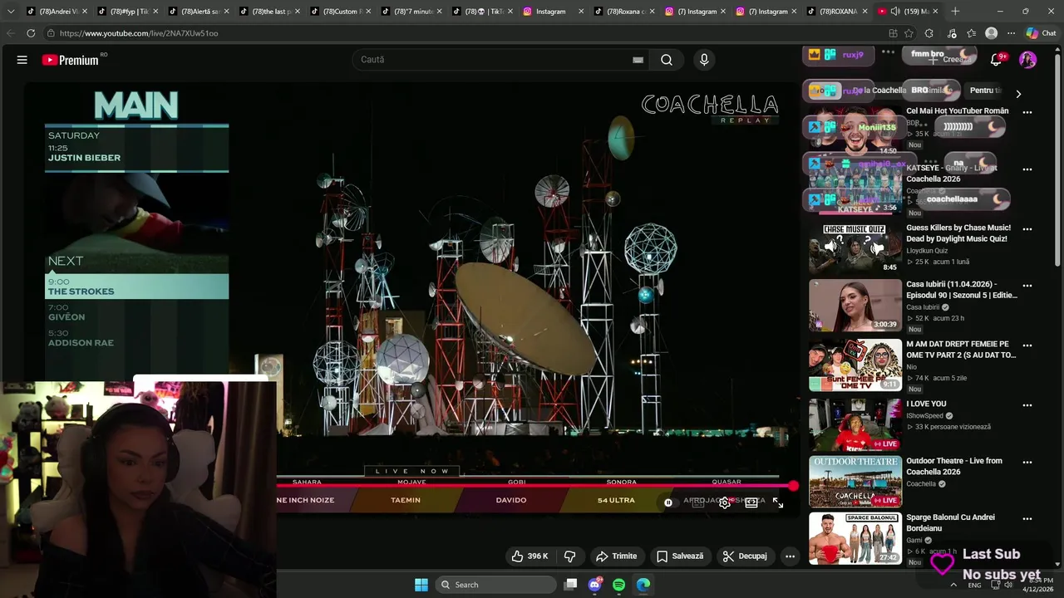Click the Decupaj clip button
The height and width of the screenshot is (598, 1064).
pos(745,556)
